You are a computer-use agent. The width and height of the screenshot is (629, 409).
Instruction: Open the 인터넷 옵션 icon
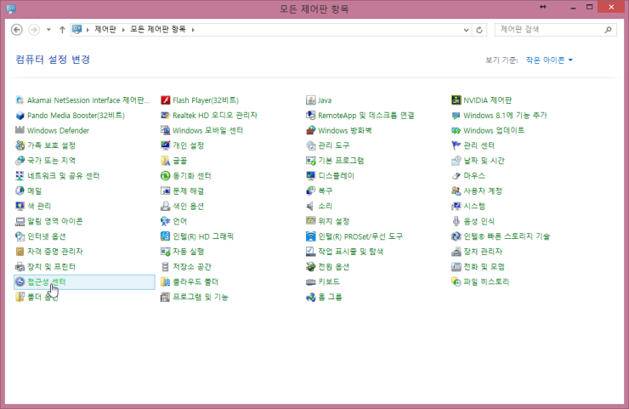click(x=20, y=236)
